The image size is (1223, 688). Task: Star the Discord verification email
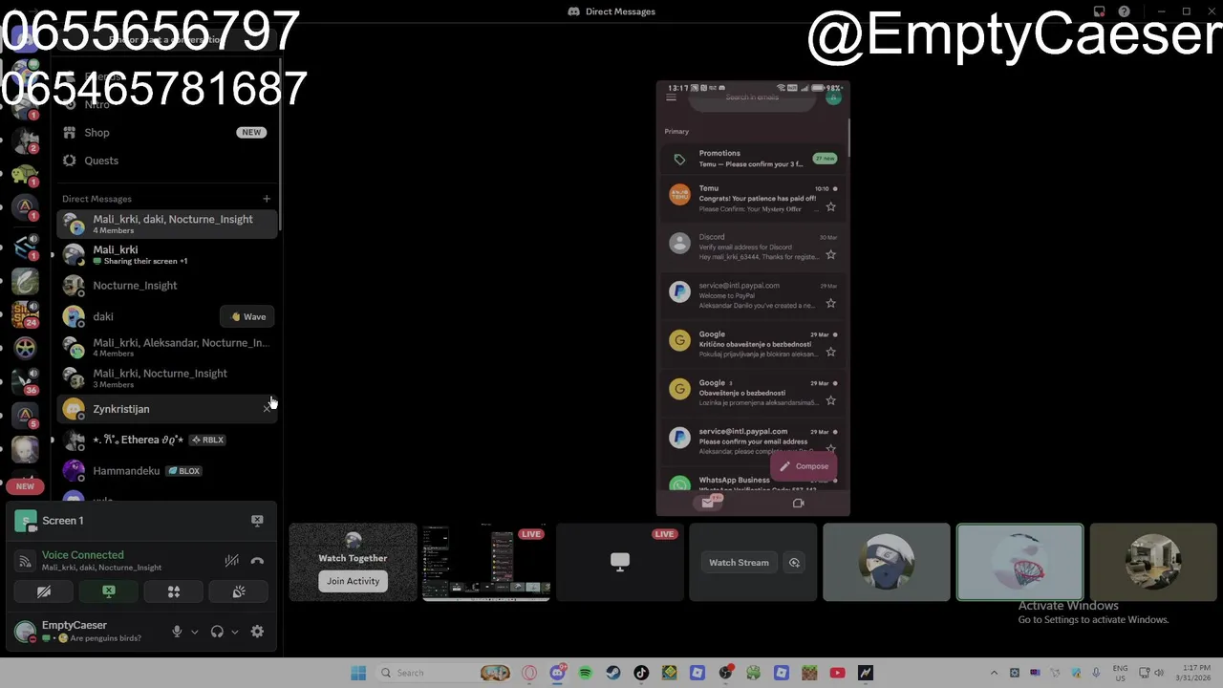pos(830,255)
